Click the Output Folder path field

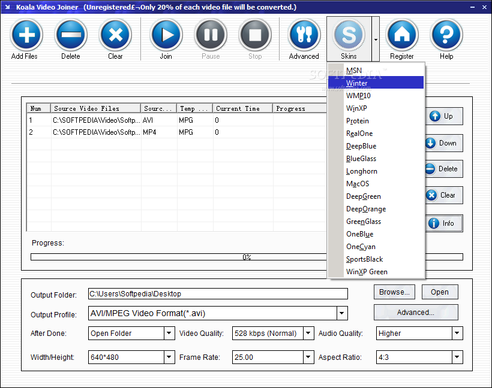pos(218,294)
